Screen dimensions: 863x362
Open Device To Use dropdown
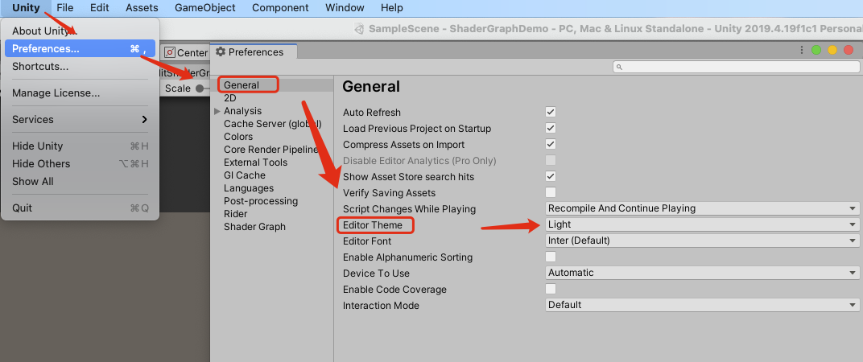point(702,273)
